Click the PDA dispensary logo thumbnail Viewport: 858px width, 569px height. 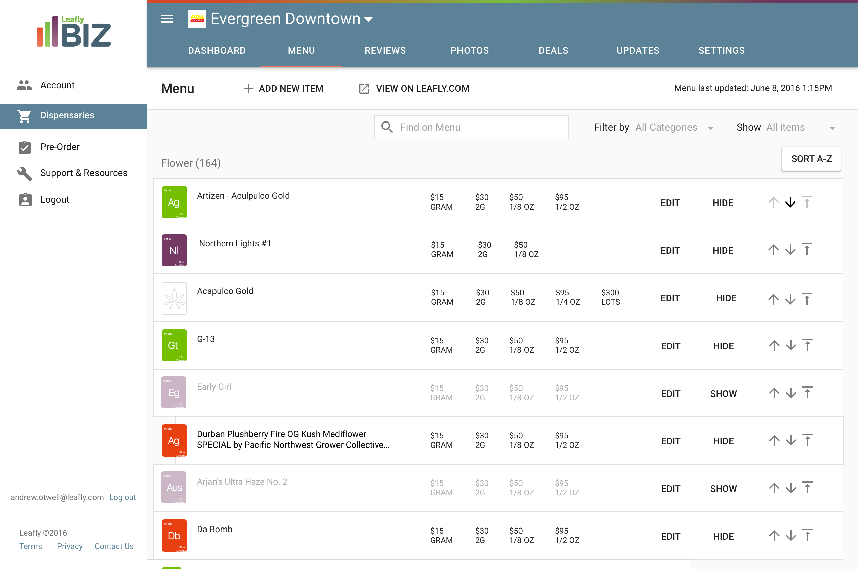pos(197,19)
